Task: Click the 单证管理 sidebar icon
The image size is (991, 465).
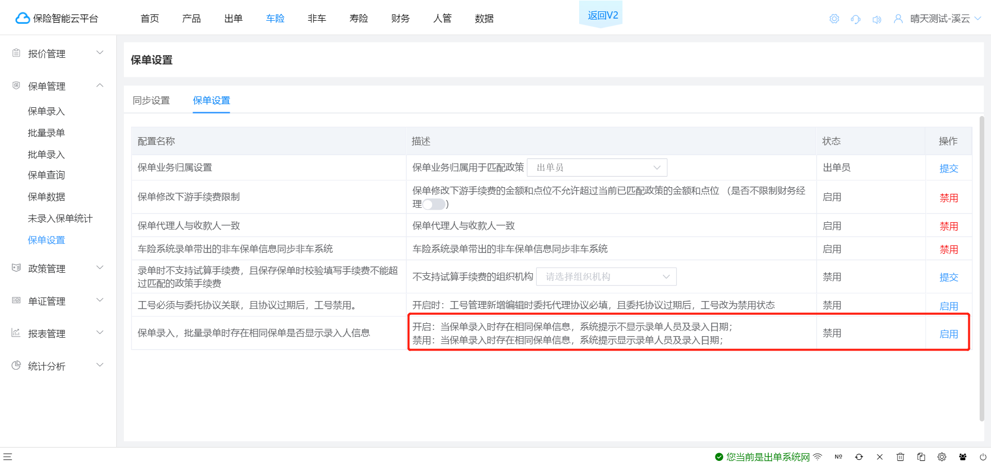Action: [x=16, y=300]
